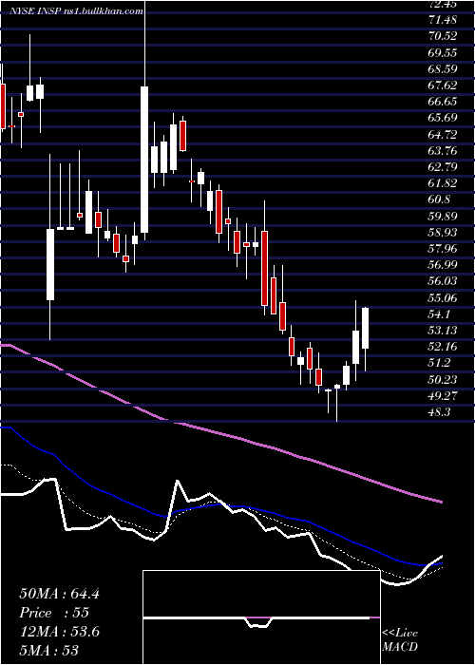The width and height of the screenshot is (475, 665).
Task: Click the 49.27 price axis label
Action: click(x=444, y=396)
